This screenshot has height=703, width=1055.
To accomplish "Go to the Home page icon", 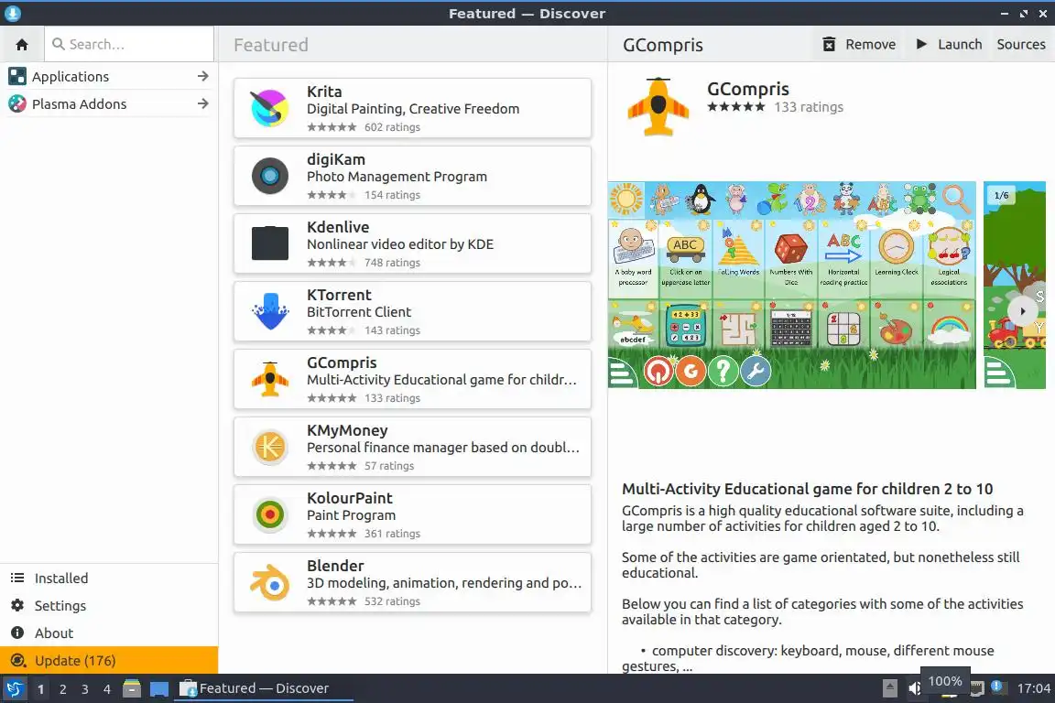I will (x=22, y=45).
